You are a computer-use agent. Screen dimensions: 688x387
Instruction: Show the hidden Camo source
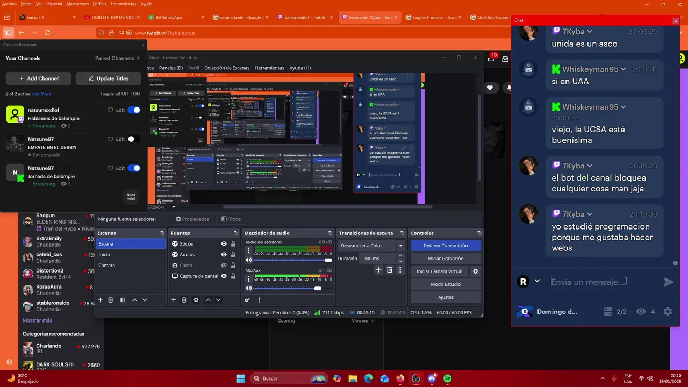tap(224, 266)
